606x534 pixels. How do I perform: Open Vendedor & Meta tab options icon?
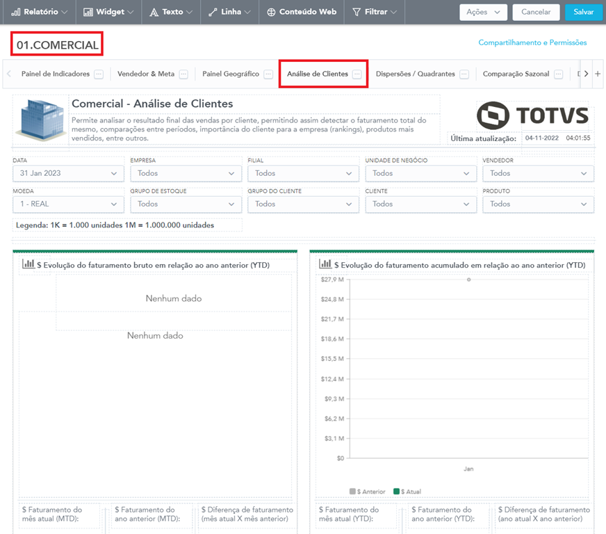[x=183, y=74]
